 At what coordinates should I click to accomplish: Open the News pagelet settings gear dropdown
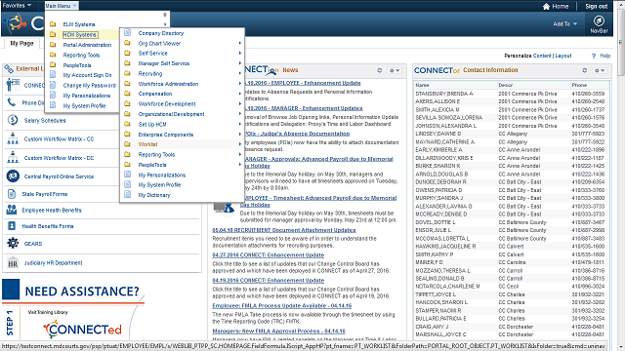coord(395,70)
